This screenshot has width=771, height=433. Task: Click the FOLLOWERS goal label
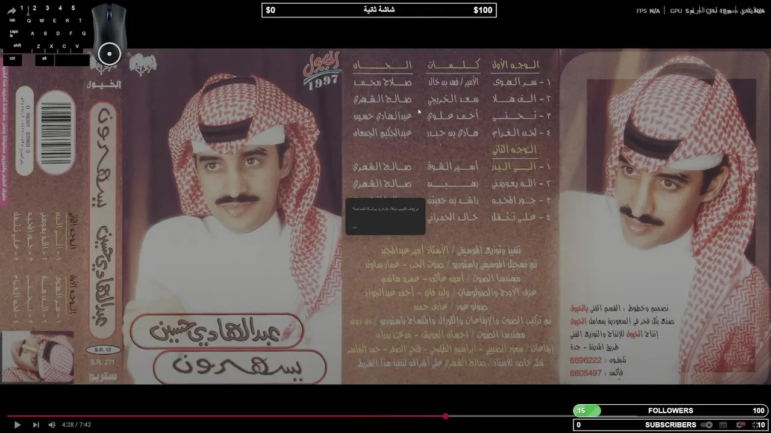click(670, 411)
